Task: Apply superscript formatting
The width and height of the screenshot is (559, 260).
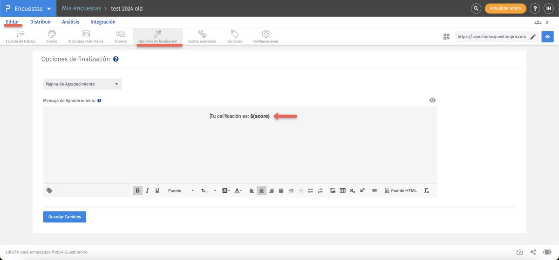Action: [362, 191]
